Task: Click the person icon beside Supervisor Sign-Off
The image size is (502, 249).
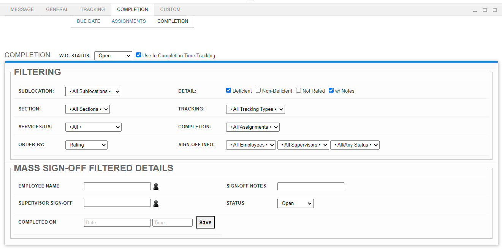Action: 156,203
